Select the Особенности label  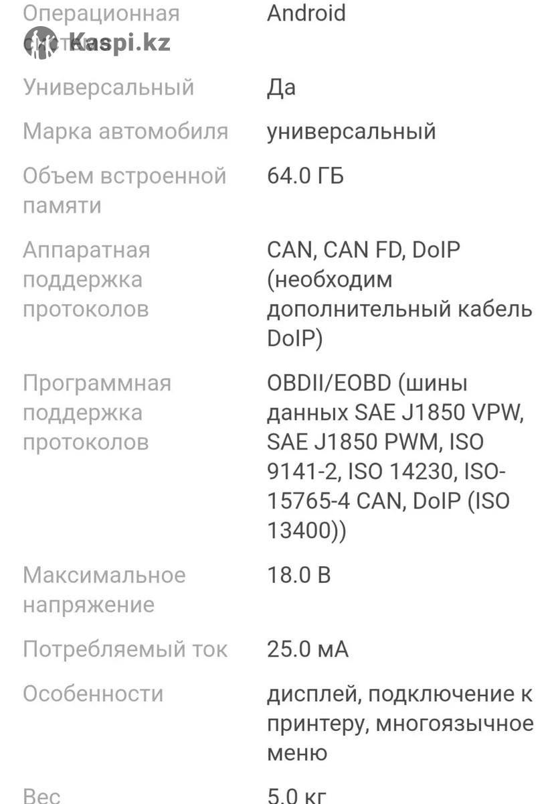click(x=93, y=693)
